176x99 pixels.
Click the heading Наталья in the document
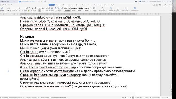tap(27, 37)
